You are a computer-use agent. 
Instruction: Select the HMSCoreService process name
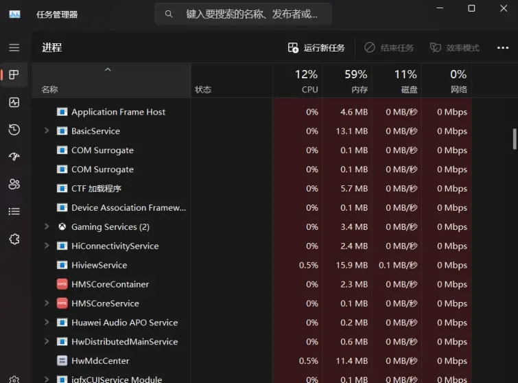point(105,303)
